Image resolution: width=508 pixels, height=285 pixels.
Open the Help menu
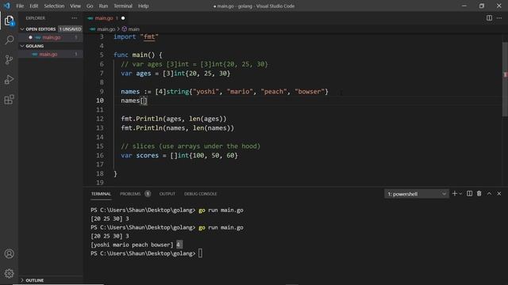pos(143,6)
